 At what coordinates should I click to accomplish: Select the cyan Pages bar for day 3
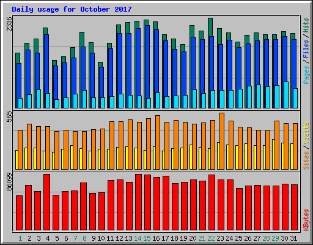tap(39, 99)
